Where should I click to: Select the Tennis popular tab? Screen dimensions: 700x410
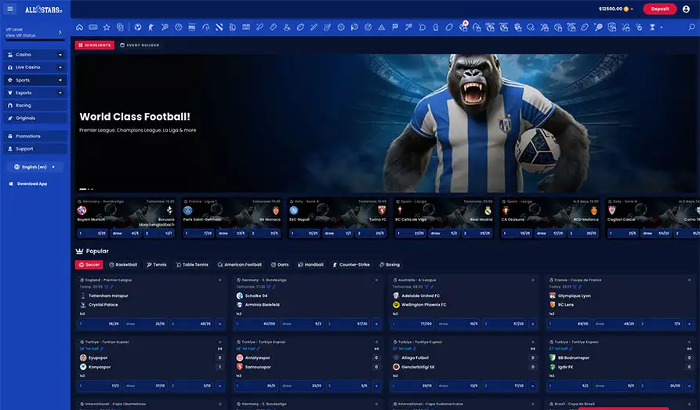point(156,265)
